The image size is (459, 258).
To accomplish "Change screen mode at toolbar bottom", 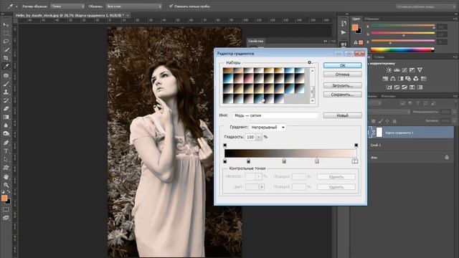I will 6,218.
